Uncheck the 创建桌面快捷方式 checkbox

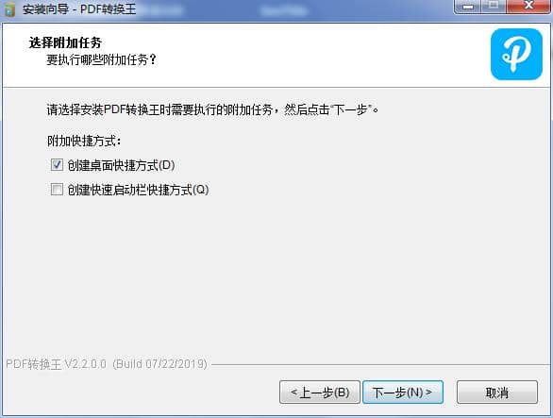(x=57, y=165)
